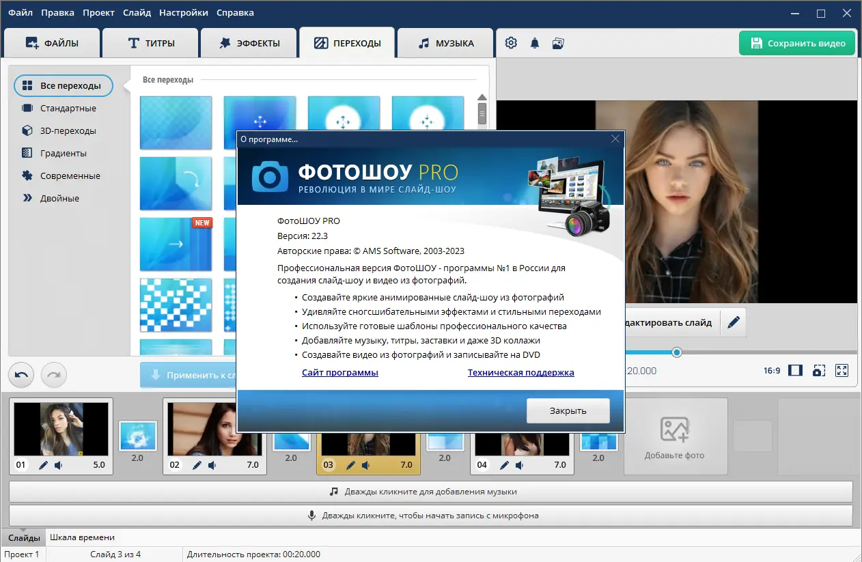Switch to Слайды bottom tab

coord(24,537)
